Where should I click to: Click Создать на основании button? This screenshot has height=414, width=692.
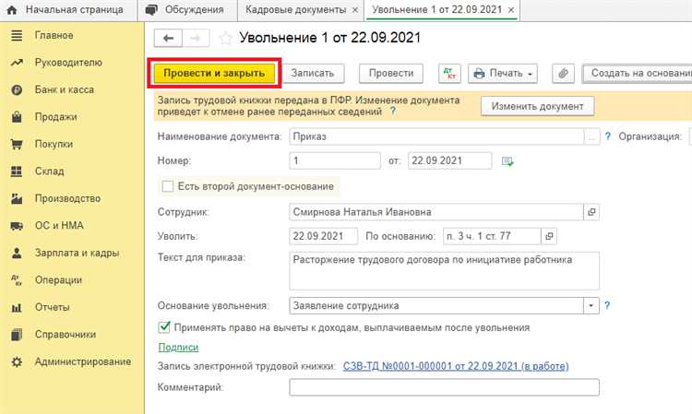click(x=638, y=73)
